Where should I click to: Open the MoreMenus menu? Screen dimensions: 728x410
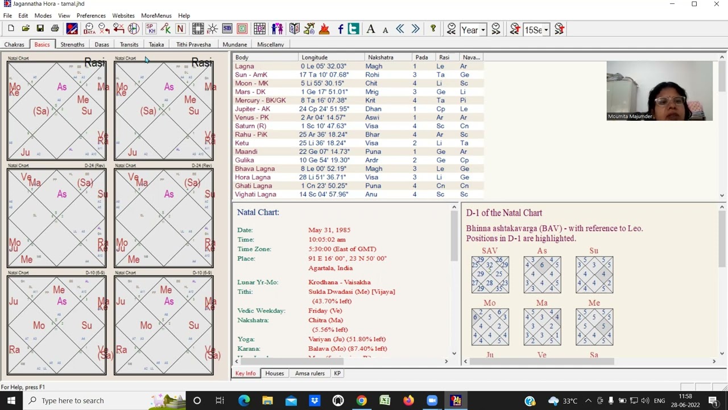click(156, 15)
